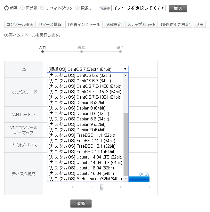Select CentOS 7.5-1804 (64bit) option
The image size is (210, 212).
tap(85, 97)
